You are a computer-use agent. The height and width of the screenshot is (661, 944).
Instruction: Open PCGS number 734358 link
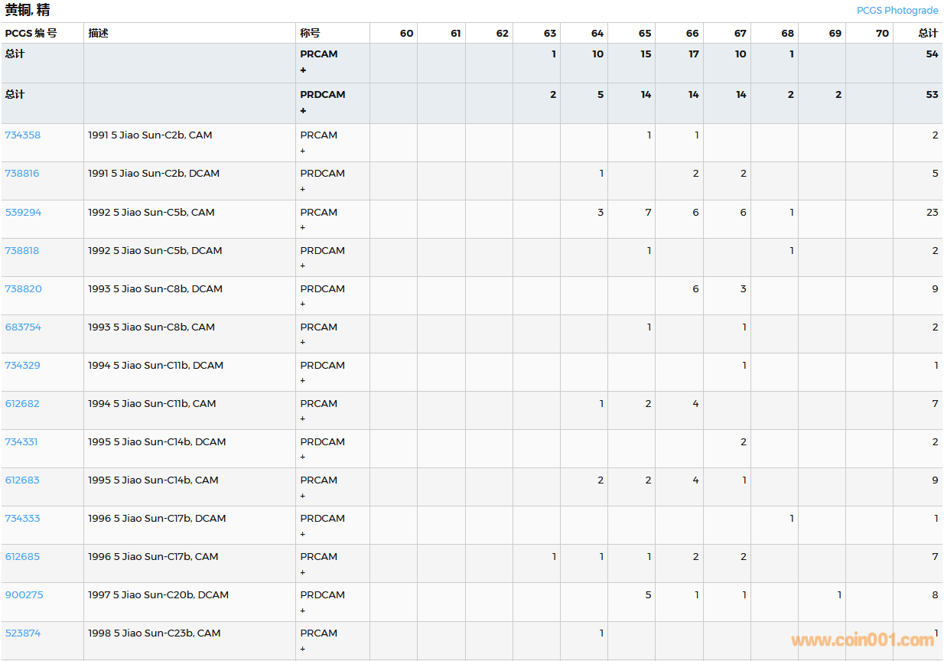pos(23,135)
